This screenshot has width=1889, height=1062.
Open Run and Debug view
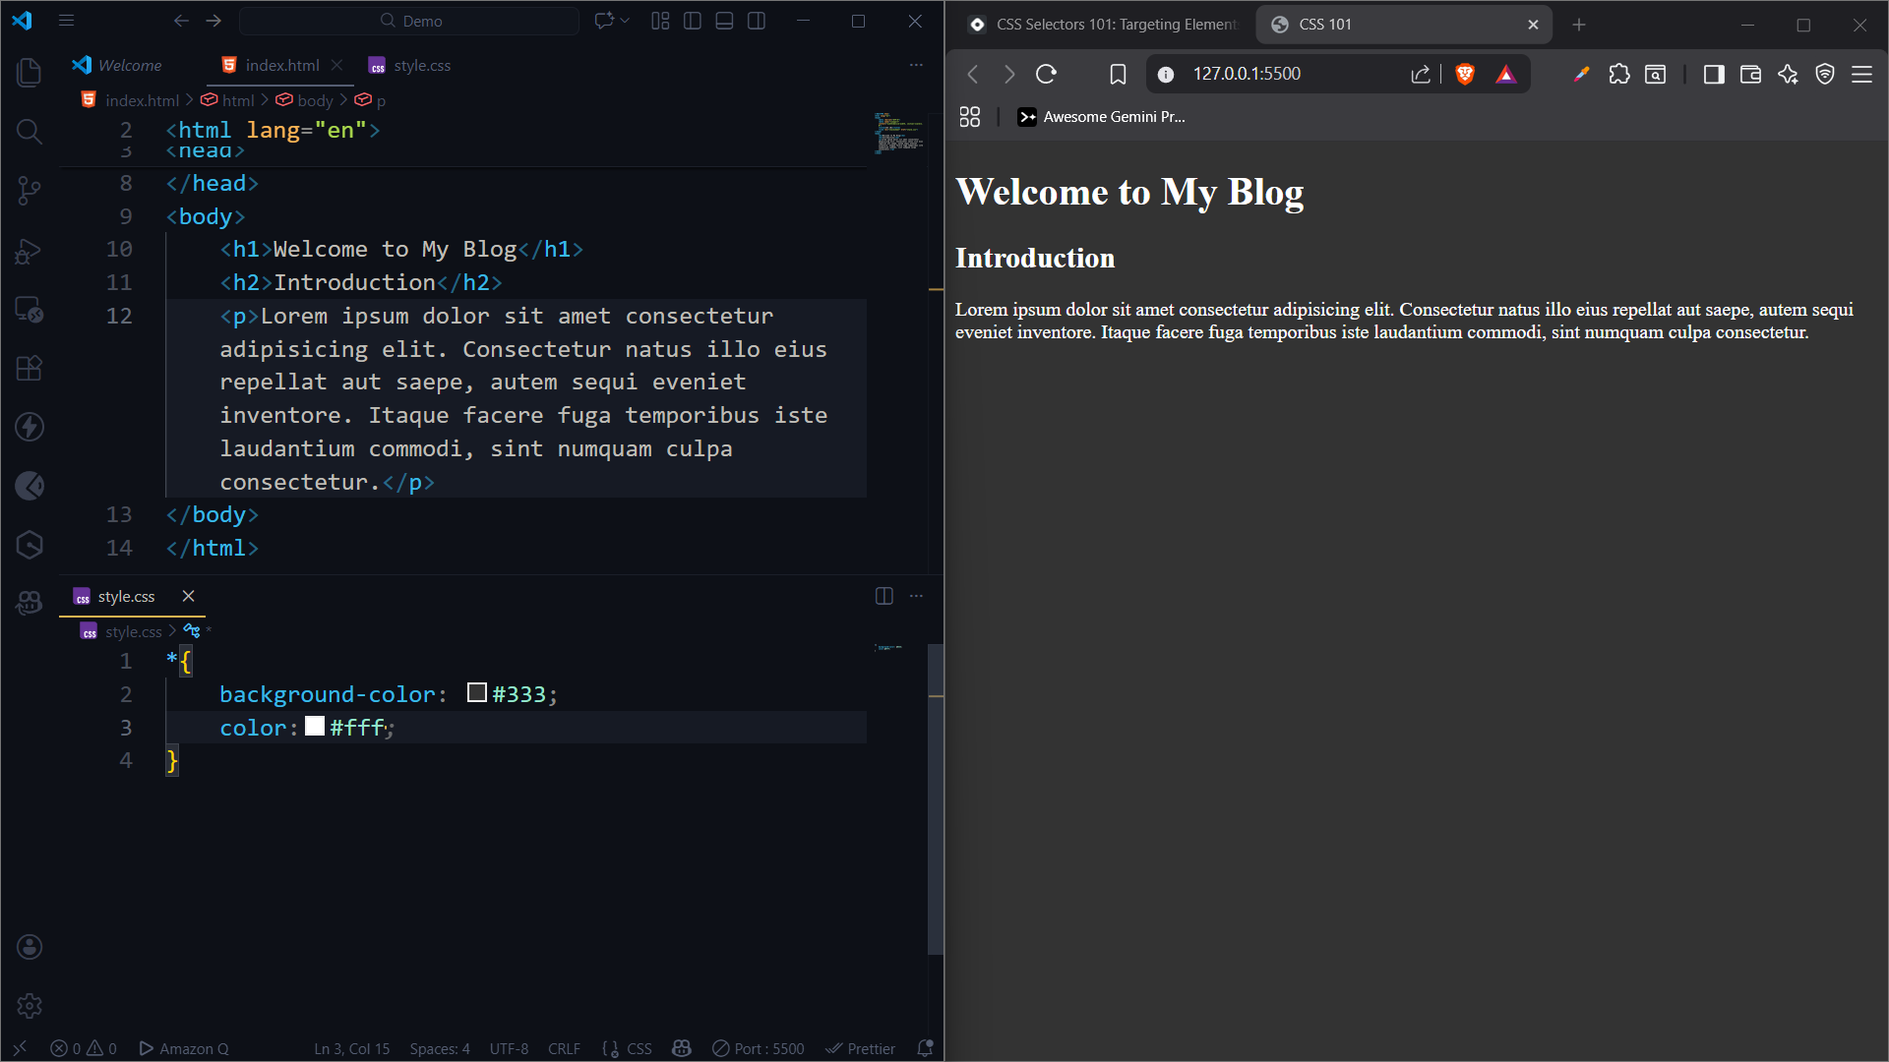(x=30, y=251)
